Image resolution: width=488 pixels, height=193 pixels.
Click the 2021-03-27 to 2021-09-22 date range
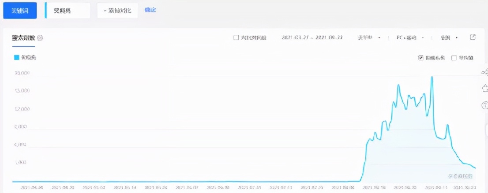(x=312, y=38)
